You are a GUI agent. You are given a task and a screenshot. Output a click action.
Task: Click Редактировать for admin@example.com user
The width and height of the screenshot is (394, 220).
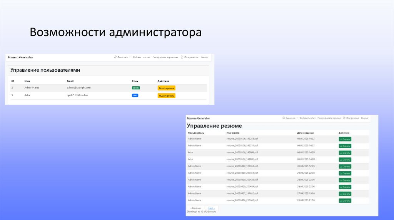(x=166, y=88)
